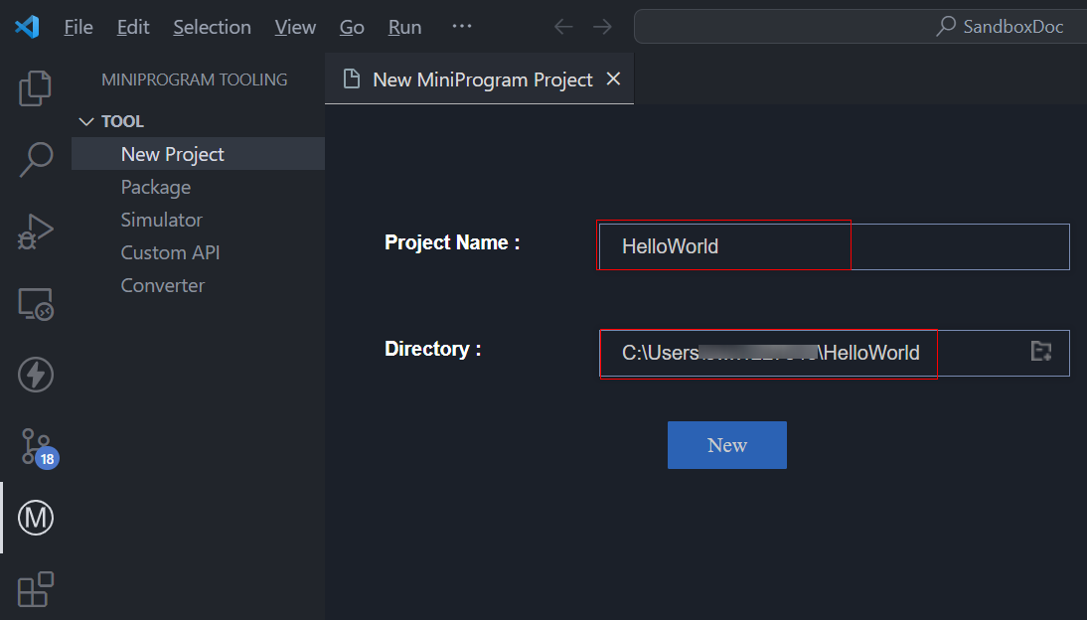Screen dimensions: 1087x620
Task: Click the file icon on the New MiniProgram Project tab
Action: click(x=352, y=79)
